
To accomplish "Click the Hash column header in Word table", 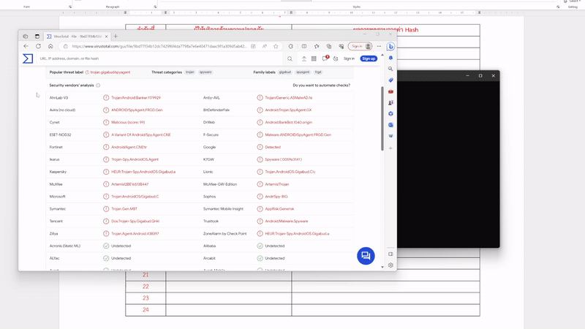I will [x=386, y=30].
